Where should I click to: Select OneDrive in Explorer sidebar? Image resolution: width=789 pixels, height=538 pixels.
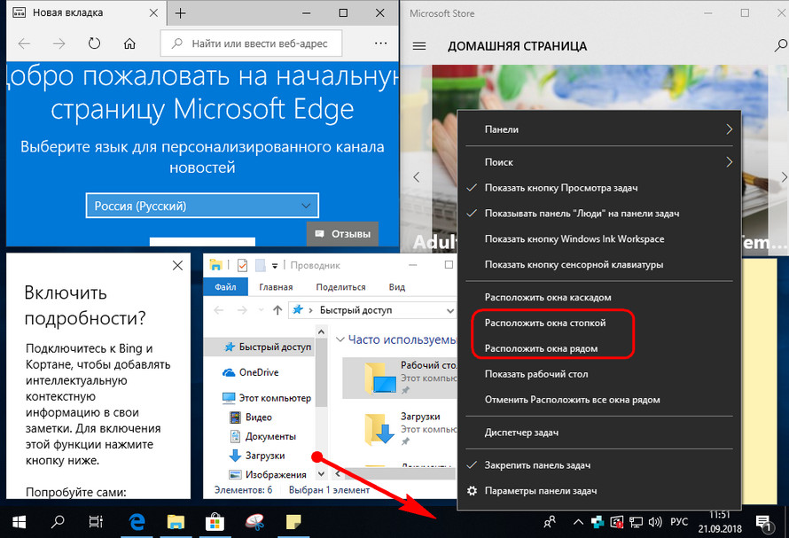point(259,372)
